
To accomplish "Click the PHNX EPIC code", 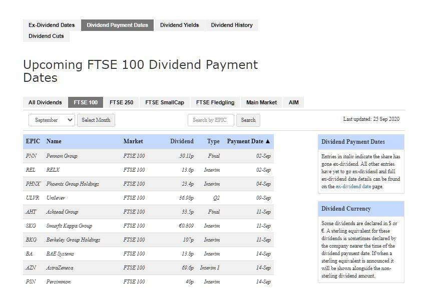I will point(33,184).
